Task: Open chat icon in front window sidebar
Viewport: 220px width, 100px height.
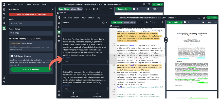Action: 59,36
